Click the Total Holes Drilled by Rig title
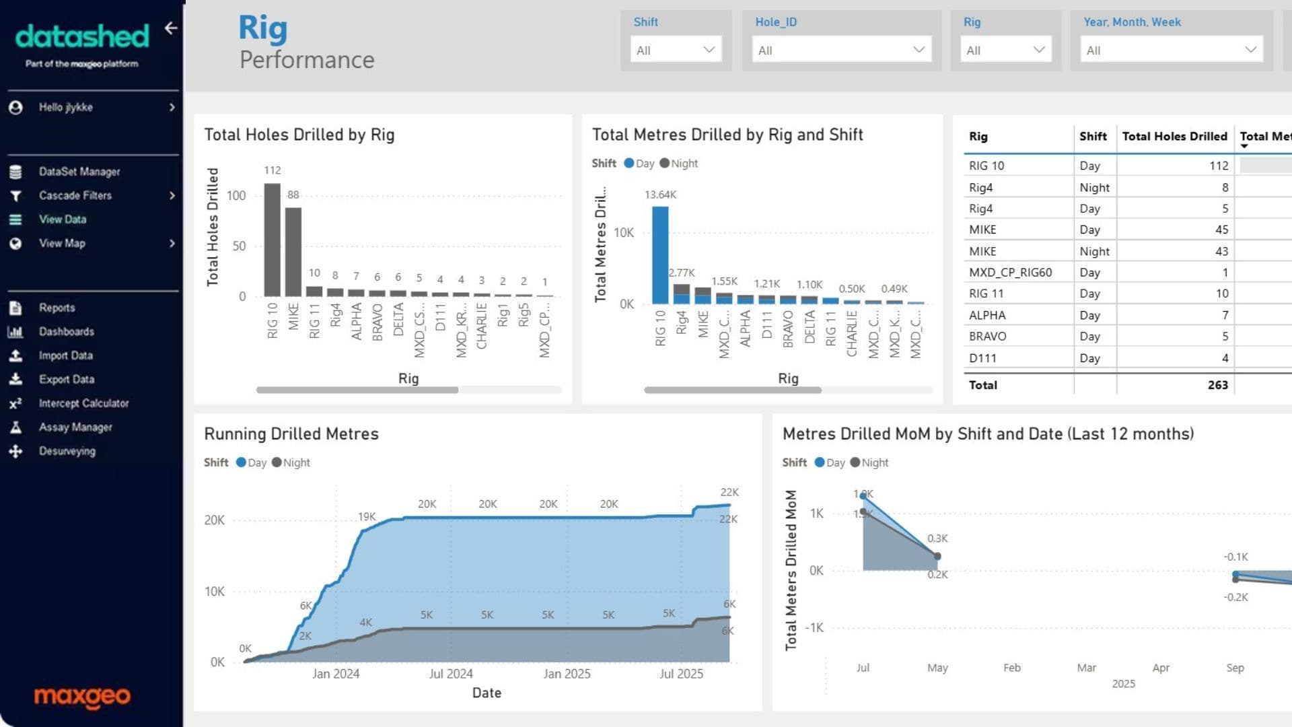This screenshot has height=727, width=1292. [x=299, y=135]
